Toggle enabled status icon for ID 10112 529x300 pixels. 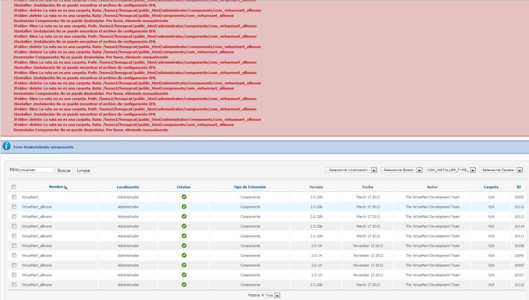[x=184, y=207]
